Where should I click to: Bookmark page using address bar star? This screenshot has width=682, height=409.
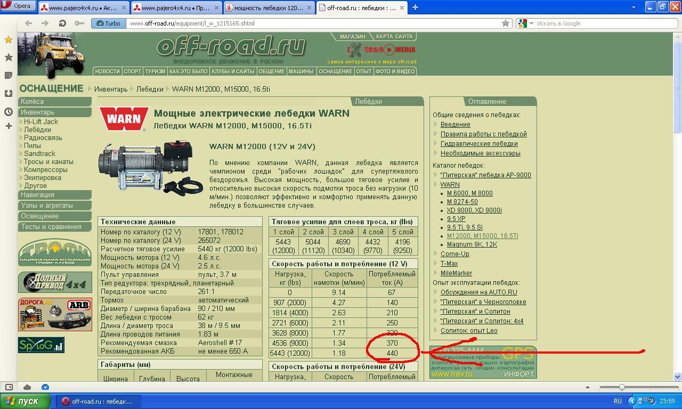pos(506,23)
